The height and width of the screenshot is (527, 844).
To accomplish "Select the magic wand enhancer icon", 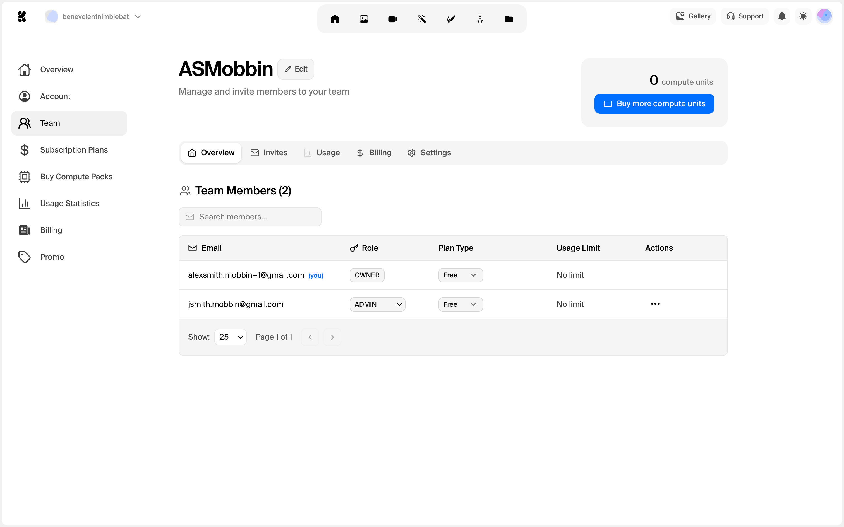I will coord(422,19).
